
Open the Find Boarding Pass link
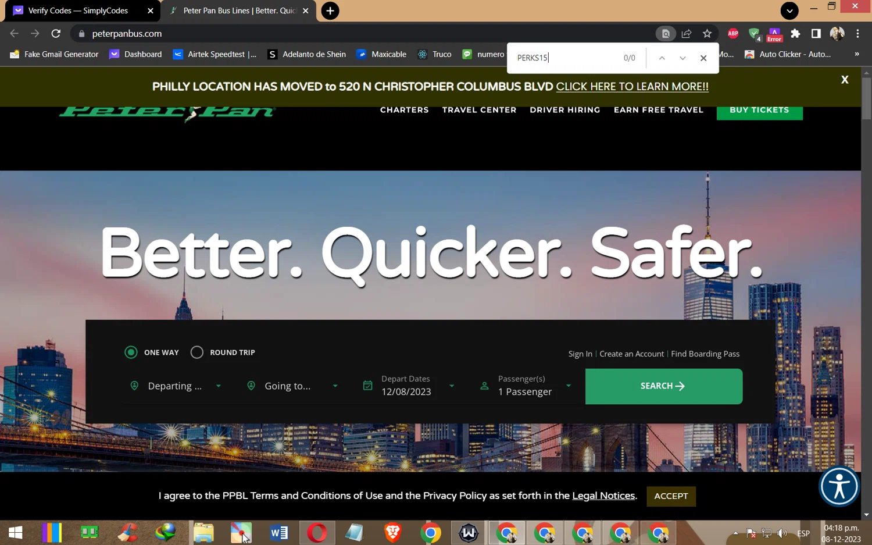tap(705, 354)
